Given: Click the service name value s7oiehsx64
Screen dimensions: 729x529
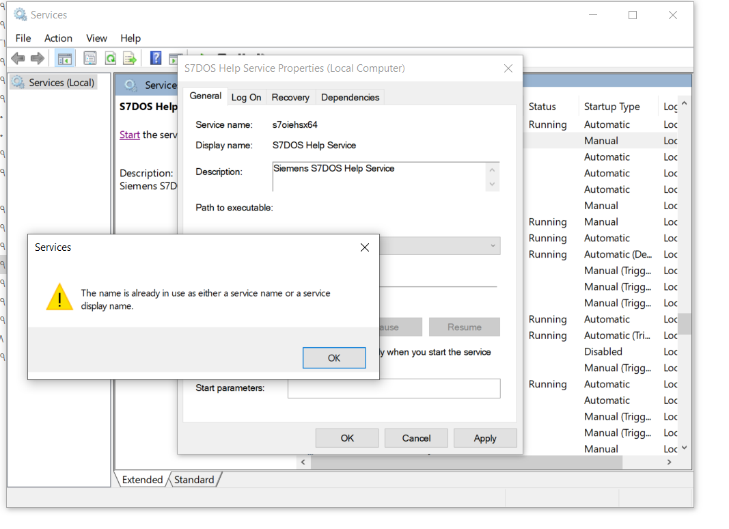Looking at the screenshot, I should click(x=294, y=124).
